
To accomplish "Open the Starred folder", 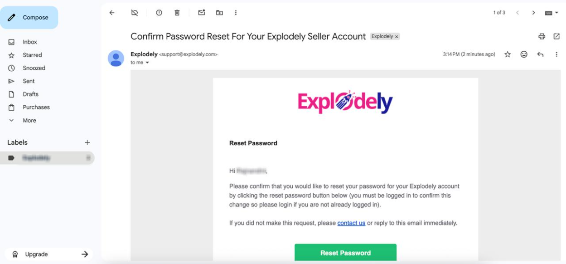I will [32, 55].
